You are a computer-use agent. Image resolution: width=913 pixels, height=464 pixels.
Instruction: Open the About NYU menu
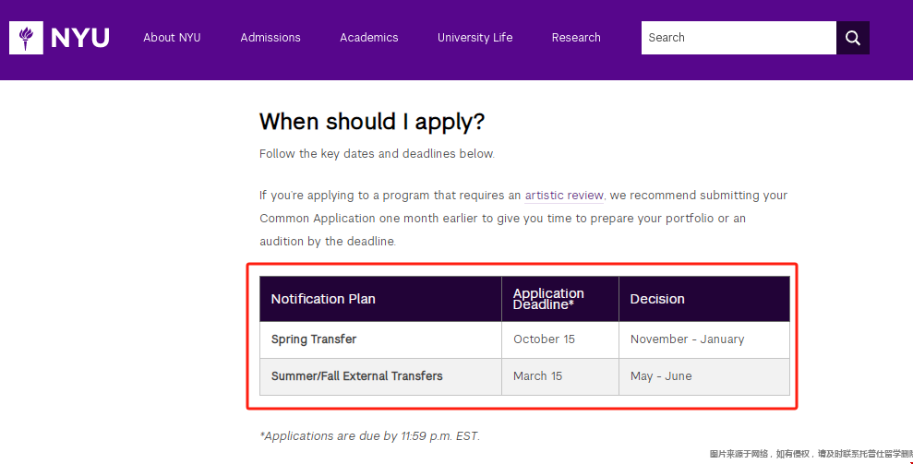172,38
